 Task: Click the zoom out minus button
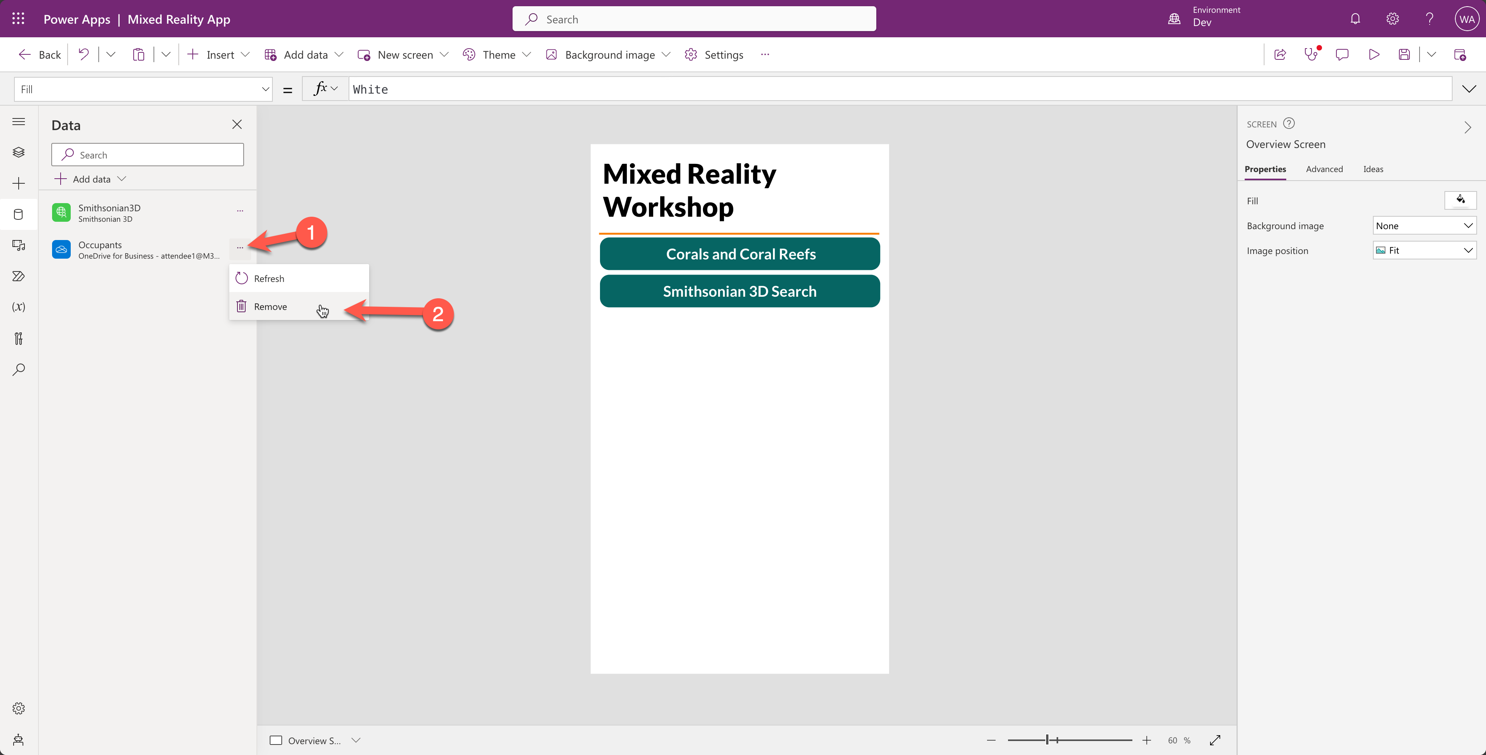tap(991, 740)
